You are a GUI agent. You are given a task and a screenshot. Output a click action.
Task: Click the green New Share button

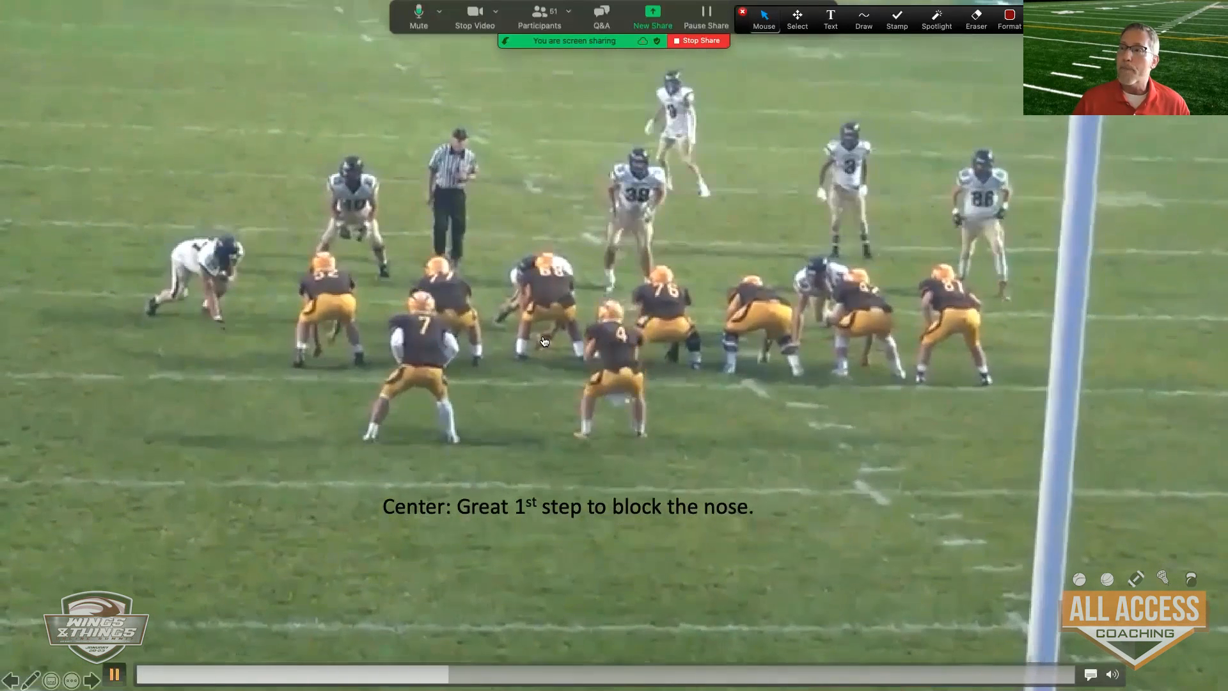652,17
